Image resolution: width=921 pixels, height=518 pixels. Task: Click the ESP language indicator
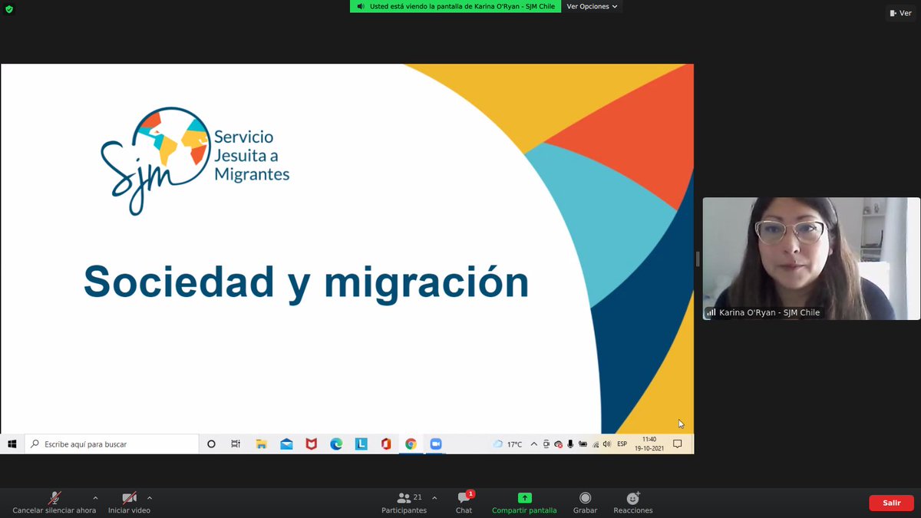tap(622, 444)
